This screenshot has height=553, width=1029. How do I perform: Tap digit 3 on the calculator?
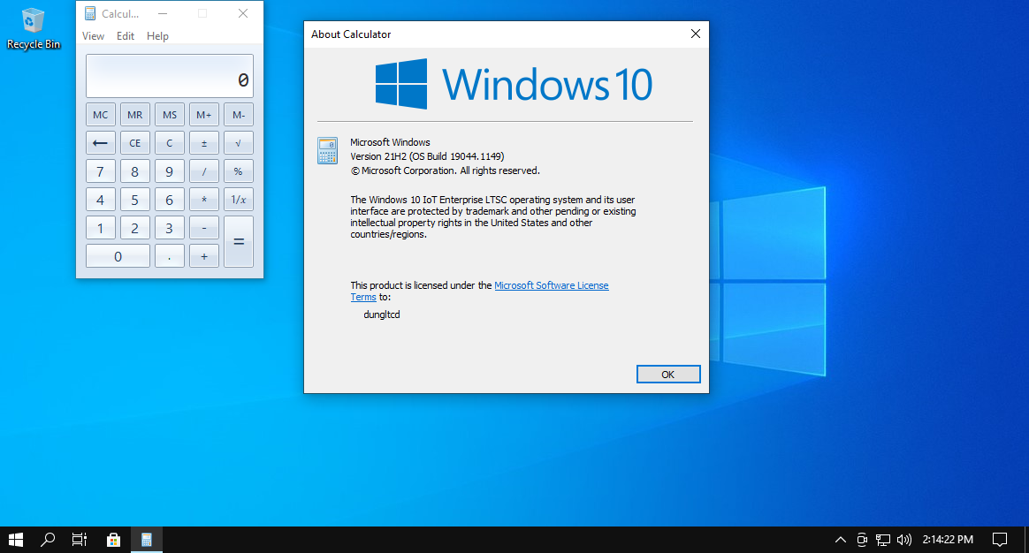point(170,228)
